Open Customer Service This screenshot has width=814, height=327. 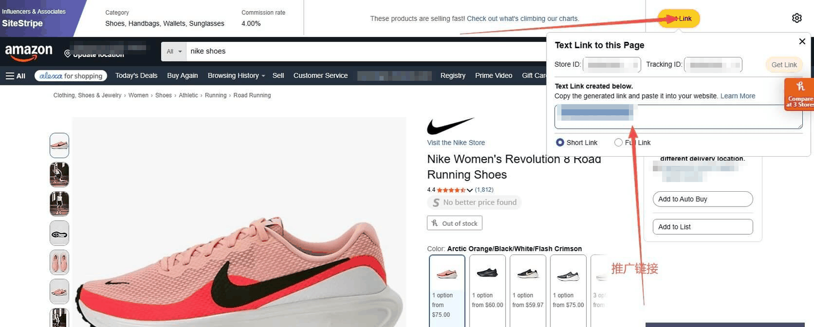tap(321, 75)
